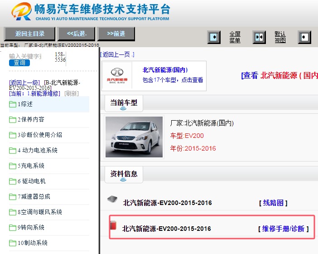318x254 pixels.
Task: Click folder icon next to 10制动系统
Action: point(13,243)
